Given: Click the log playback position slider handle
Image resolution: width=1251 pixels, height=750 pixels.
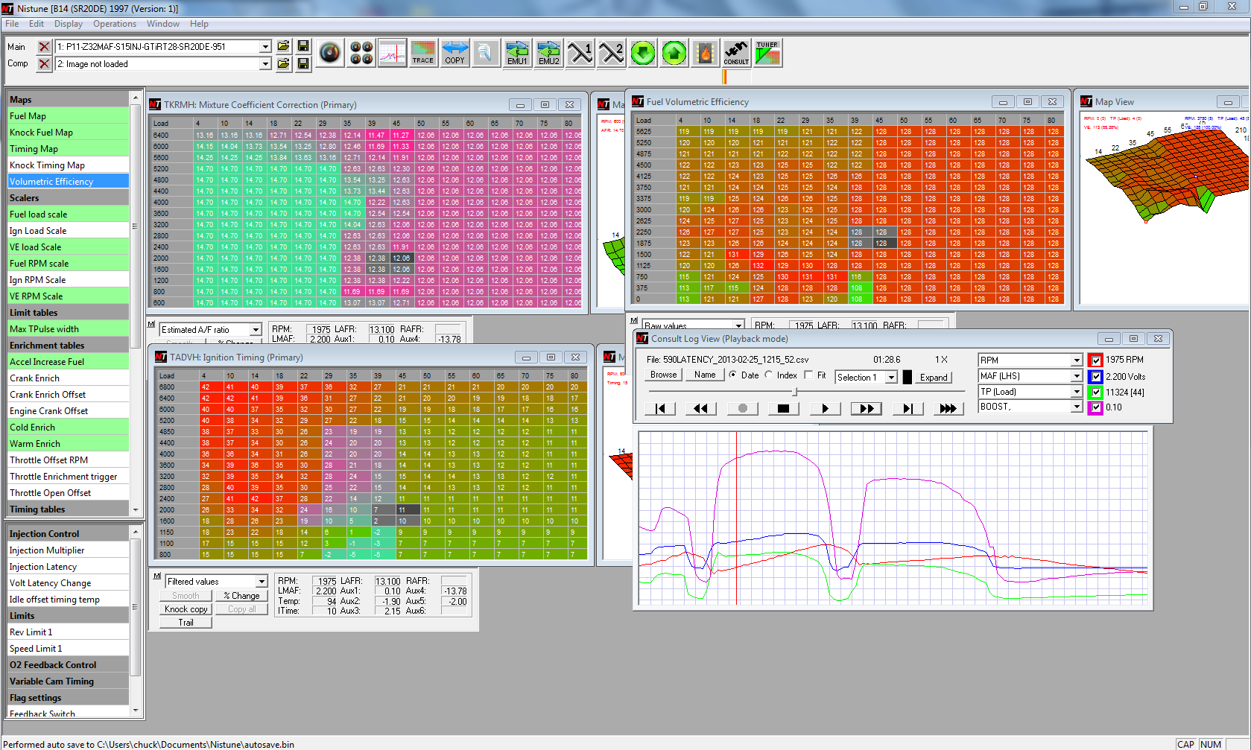Looking at the screenshot, I should coord(795,391).
